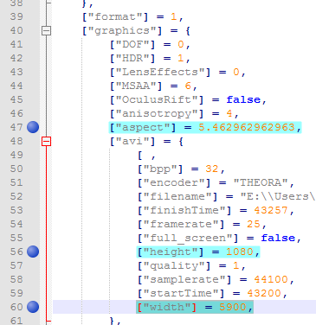Click the false value on full_screen line
This screenshot has height=325, width=316.
[278, 238]
